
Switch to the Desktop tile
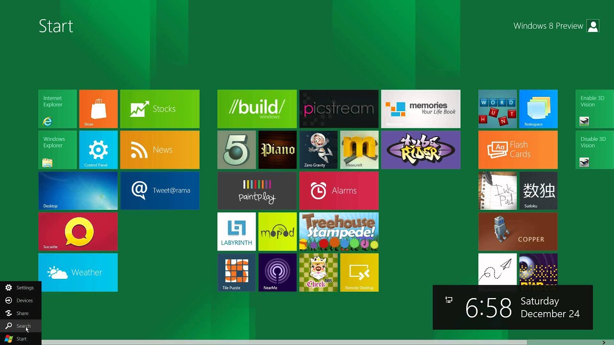(x=78, y=191)
